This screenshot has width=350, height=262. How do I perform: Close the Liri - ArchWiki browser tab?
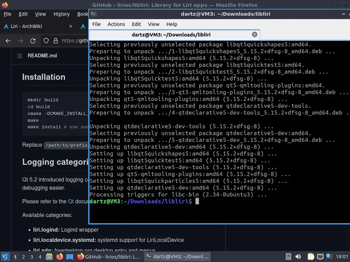(71, 26)
